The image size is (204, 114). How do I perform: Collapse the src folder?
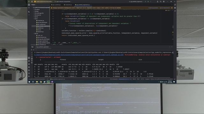pyautogui.click(x=34, y=19)
